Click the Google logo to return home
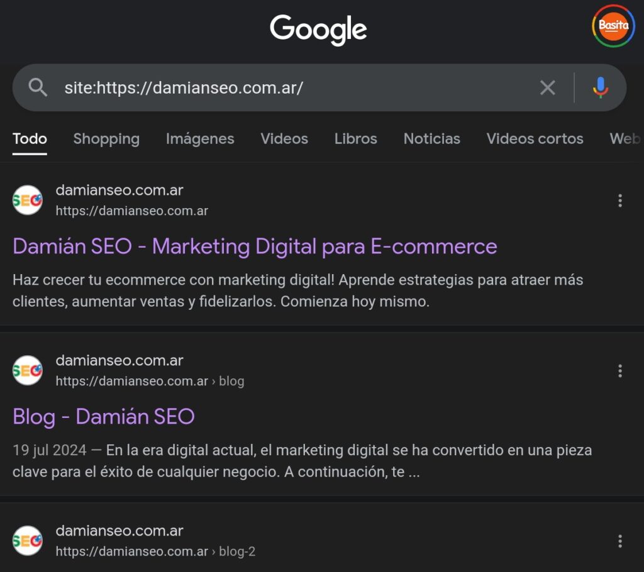The width and height of the screenshot is (644, 572). pos(318,28)
